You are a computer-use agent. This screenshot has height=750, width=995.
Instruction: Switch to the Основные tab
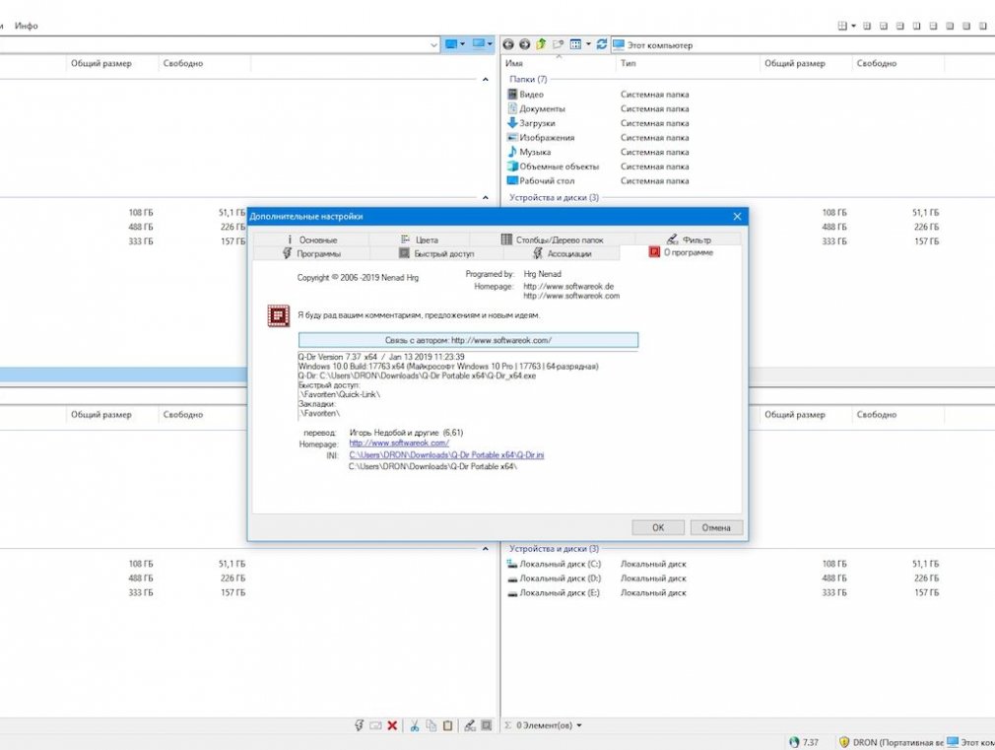pyautogui.click(x=311, y=239)
